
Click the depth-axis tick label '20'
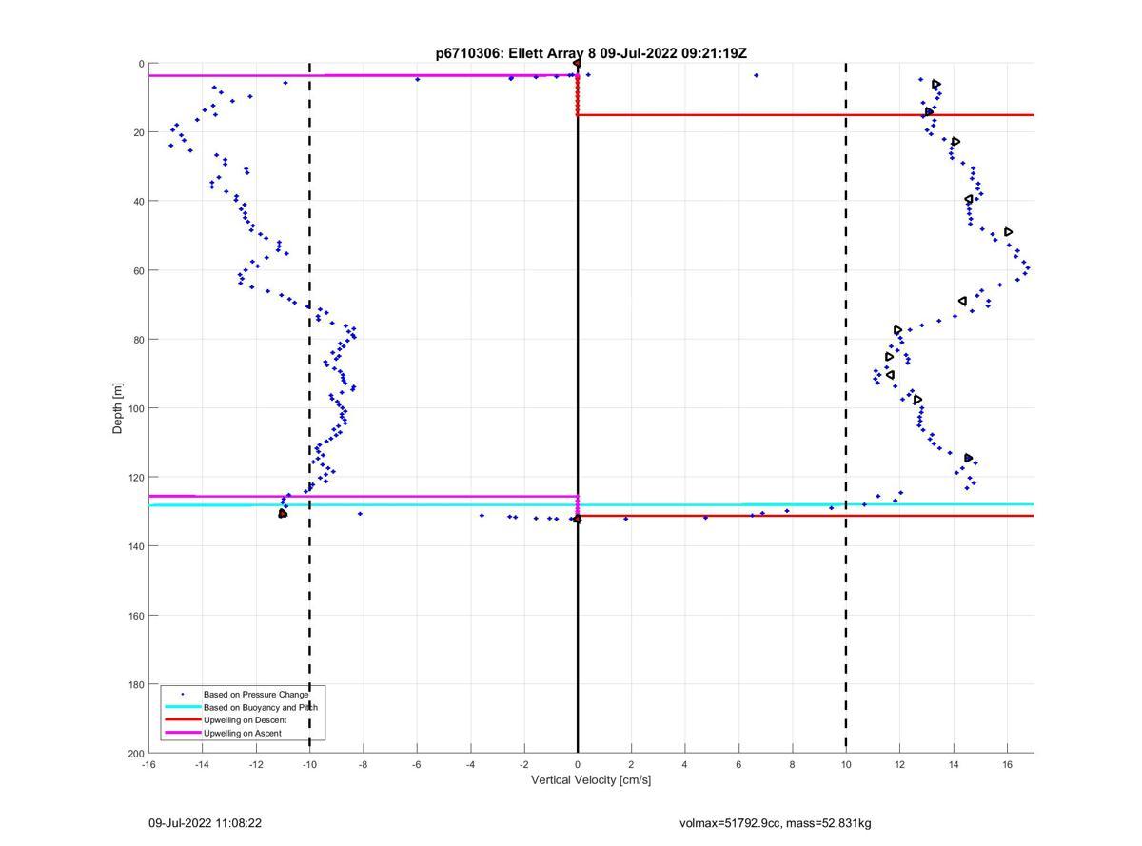[139, 133]
